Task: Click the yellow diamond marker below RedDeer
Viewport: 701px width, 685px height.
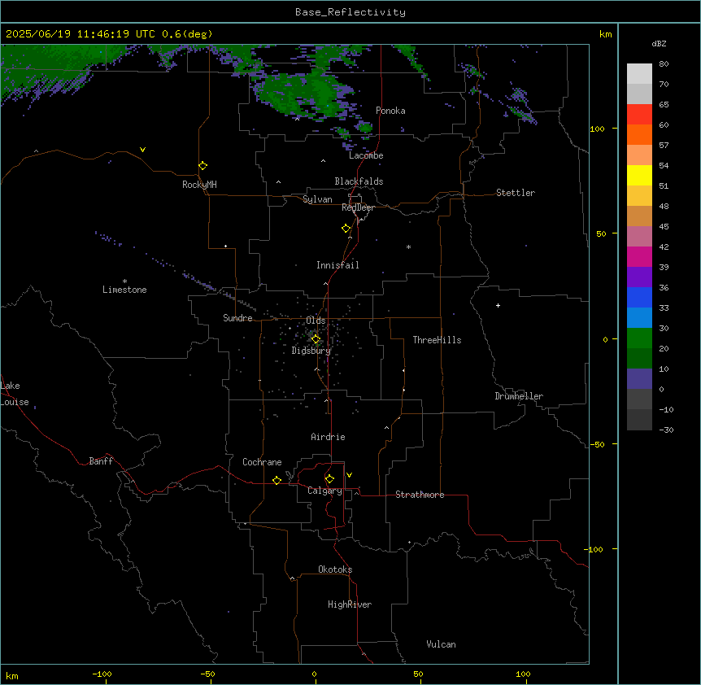Action: (346, 229)
